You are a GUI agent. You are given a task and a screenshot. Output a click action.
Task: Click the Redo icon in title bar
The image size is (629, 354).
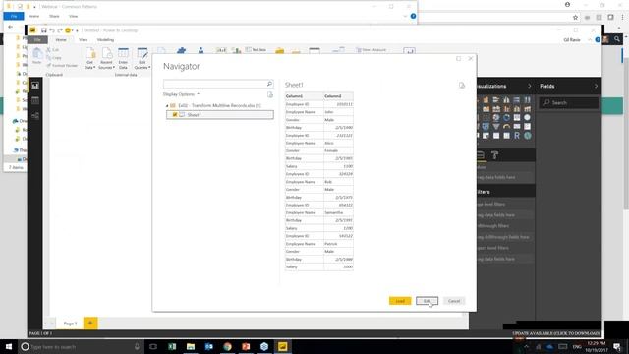(60, 30)
